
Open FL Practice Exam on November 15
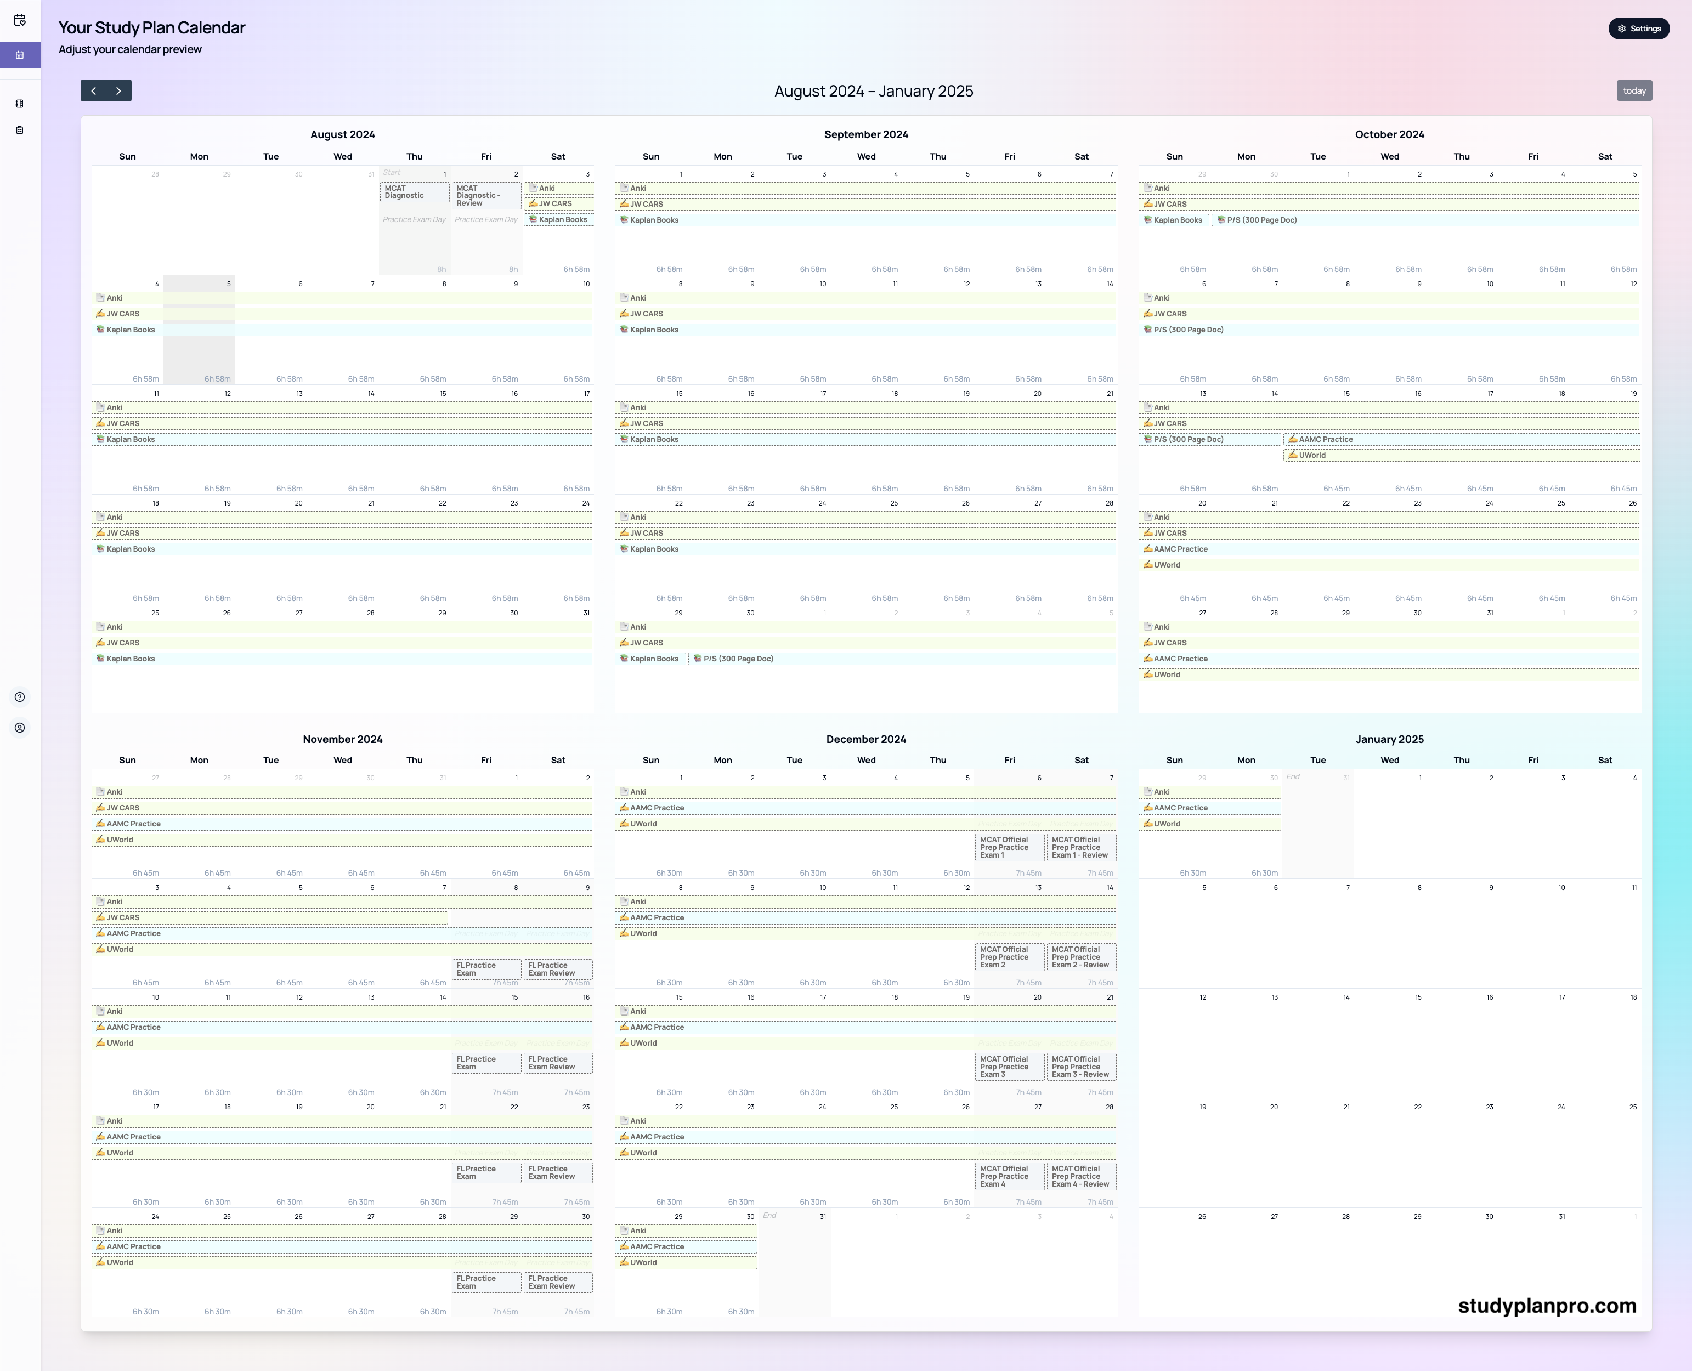pyautogui.click(x=487, y=1063)
